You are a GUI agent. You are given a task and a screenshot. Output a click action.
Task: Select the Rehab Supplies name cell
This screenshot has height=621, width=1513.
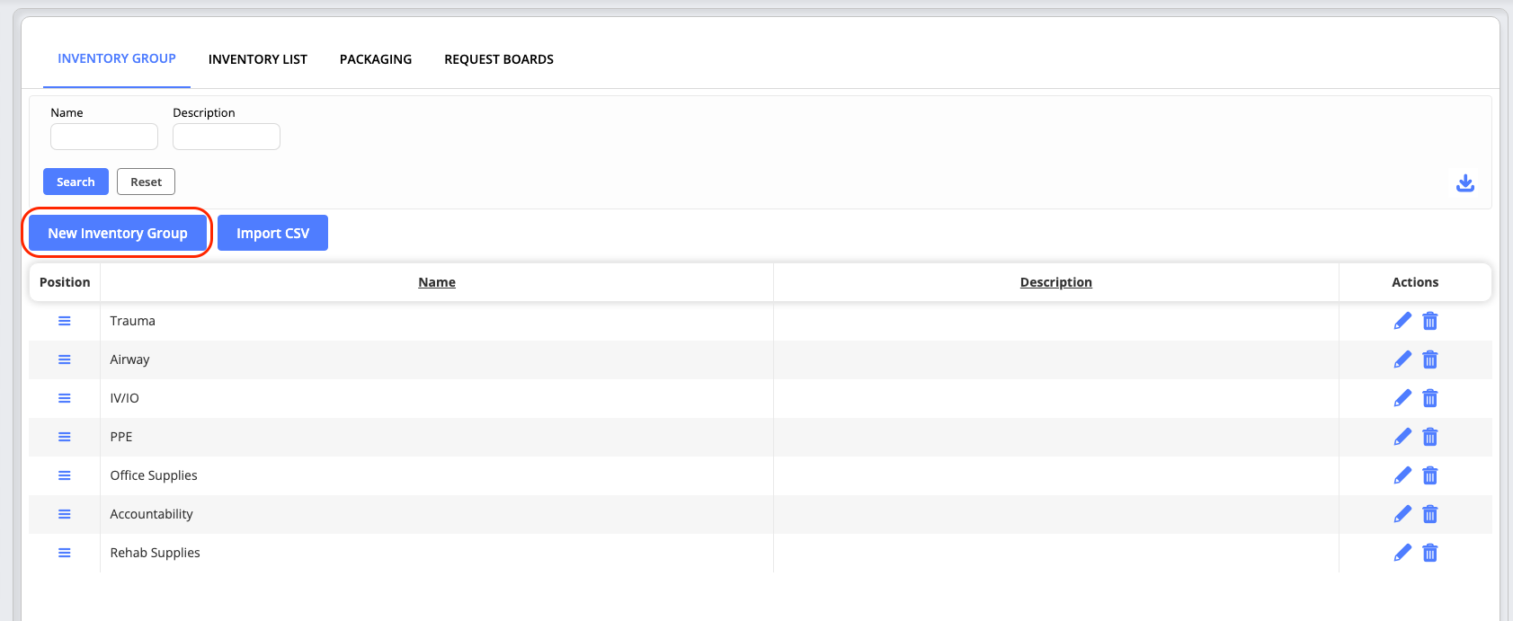(x=437, y=553)
